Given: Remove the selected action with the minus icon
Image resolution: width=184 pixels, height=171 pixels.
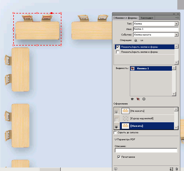Looking at the screenshot, I should click(x=142, y=40).
